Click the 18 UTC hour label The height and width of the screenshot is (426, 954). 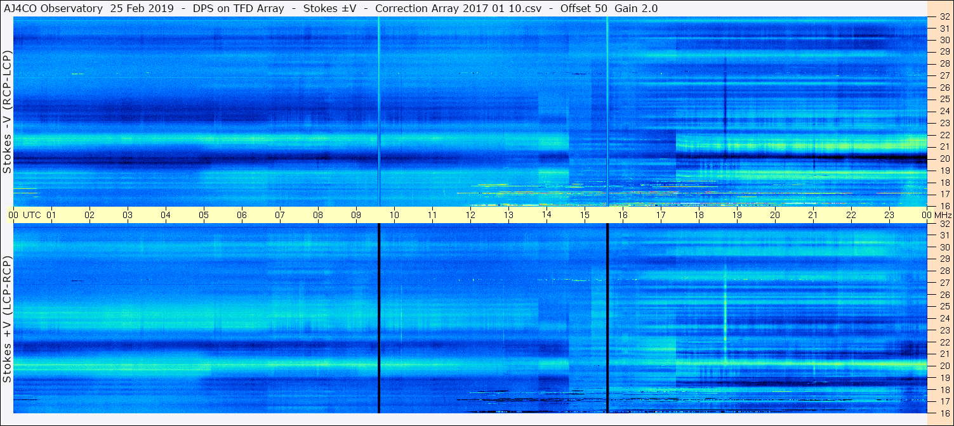pos(699,215)
